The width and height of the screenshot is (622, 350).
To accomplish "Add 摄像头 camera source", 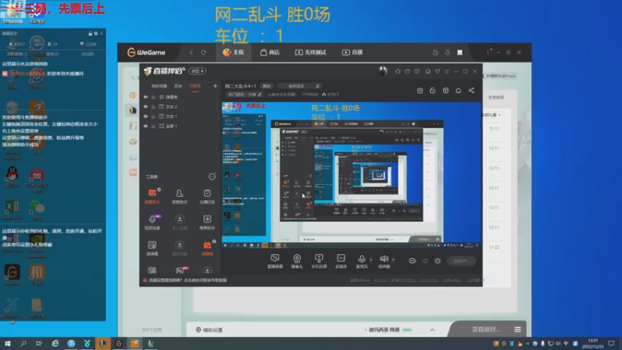I will point(297,261).
